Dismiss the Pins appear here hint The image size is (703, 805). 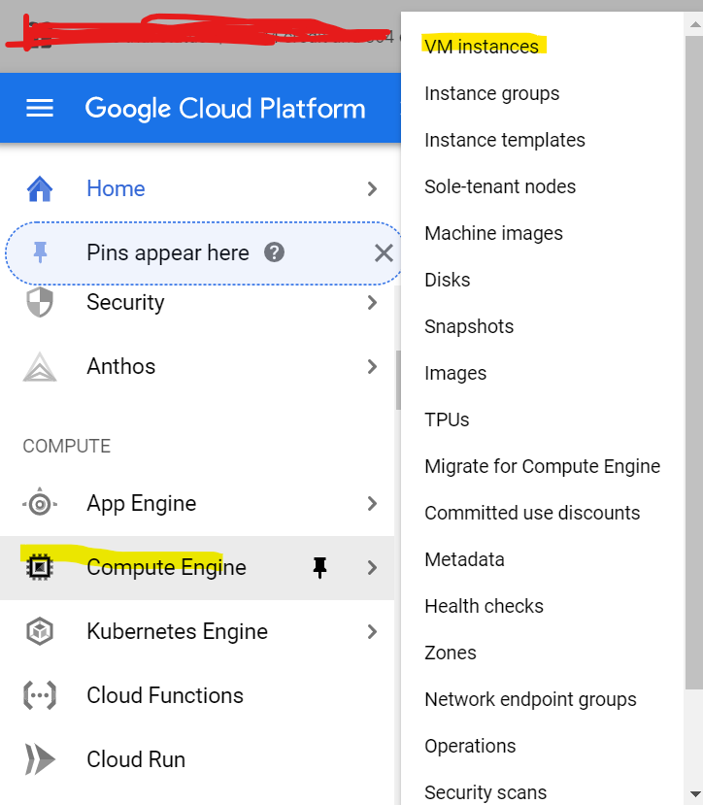click(x=384, y=253)
